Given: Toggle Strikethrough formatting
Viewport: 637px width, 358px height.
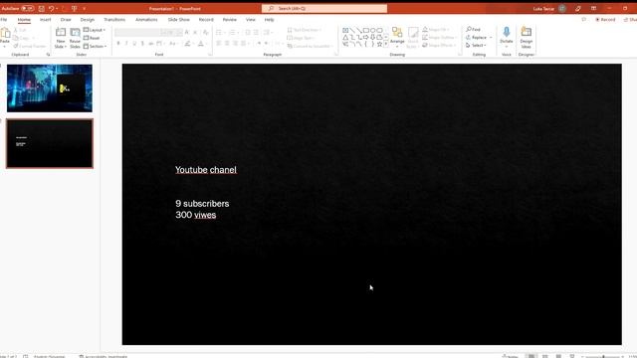Looking at the screenshot, I should (x=150, y=44).
